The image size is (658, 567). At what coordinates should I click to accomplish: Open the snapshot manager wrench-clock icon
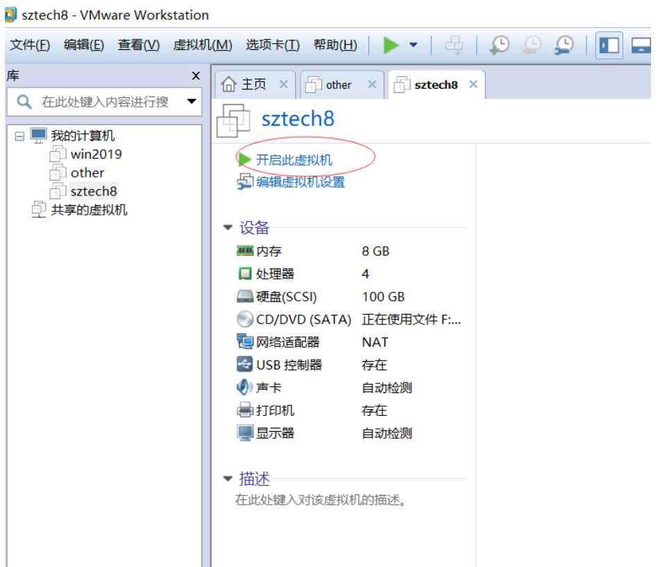point(564,45)
